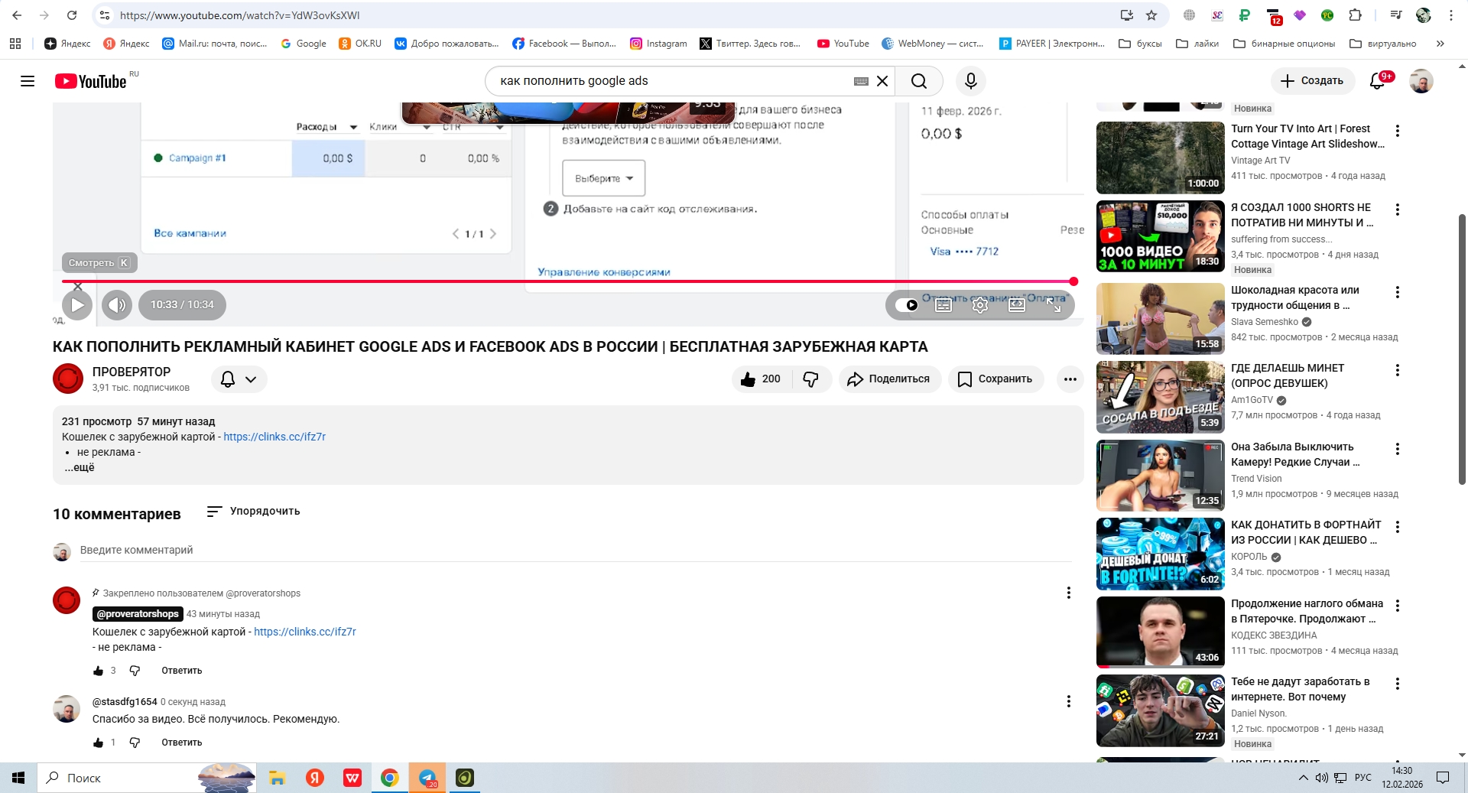Dislike the video
1468x793 pixels.
pos(811,379)
